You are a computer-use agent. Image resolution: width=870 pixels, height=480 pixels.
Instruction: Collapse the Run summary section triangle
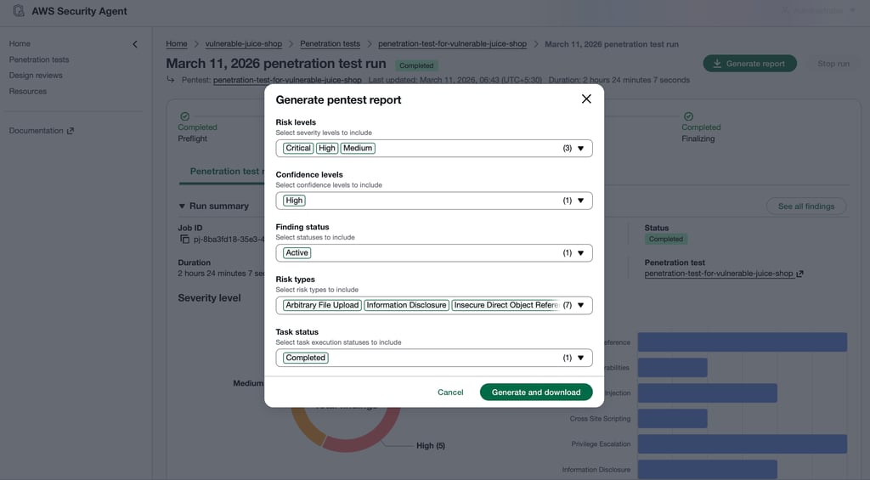tap(182, 206)
